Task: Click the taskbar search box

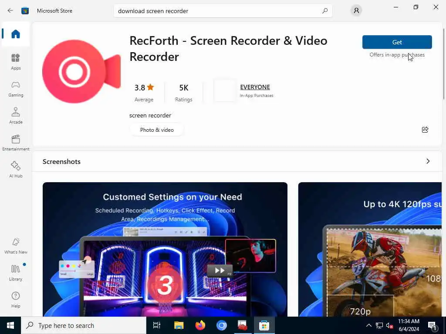Action: point(84,325)
